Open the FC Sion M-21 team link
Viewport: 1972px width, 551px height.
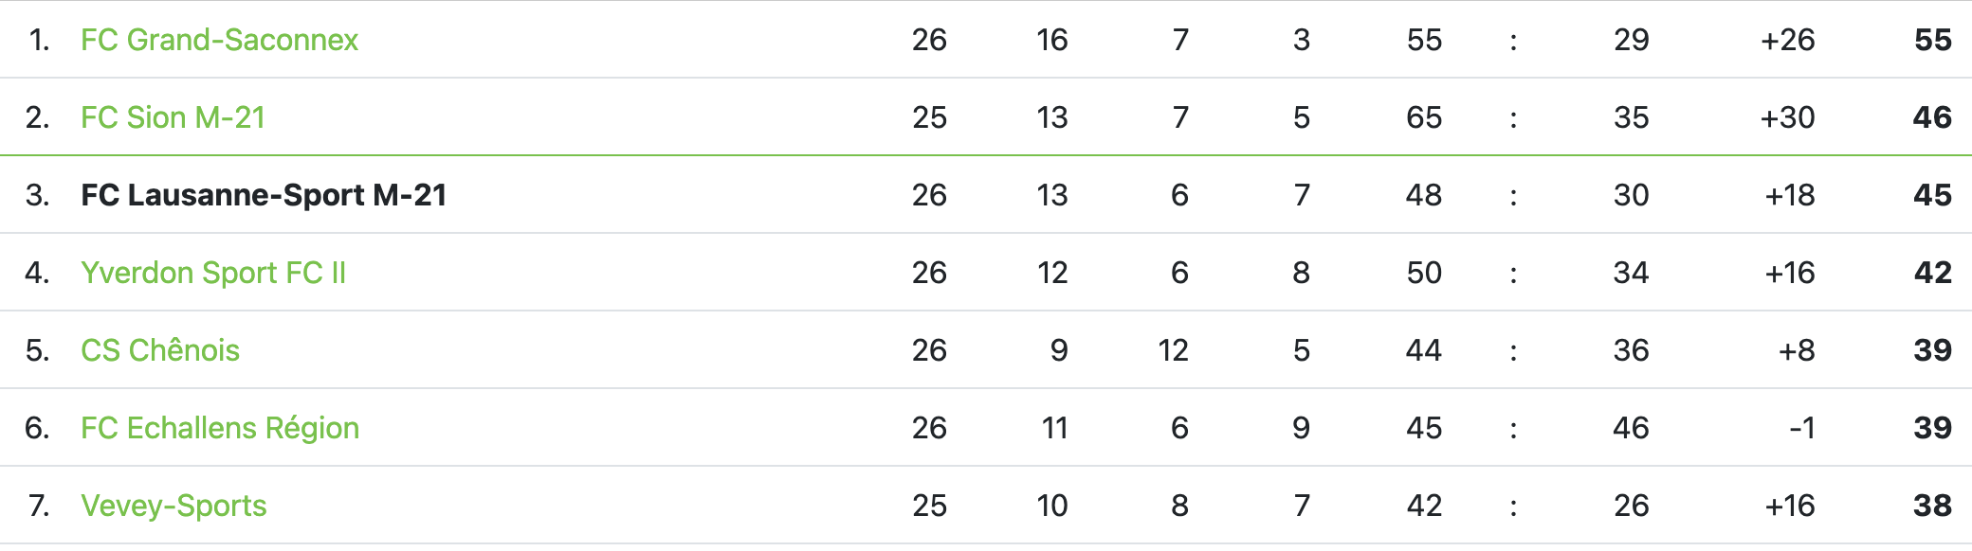click(x=173, y=117)
